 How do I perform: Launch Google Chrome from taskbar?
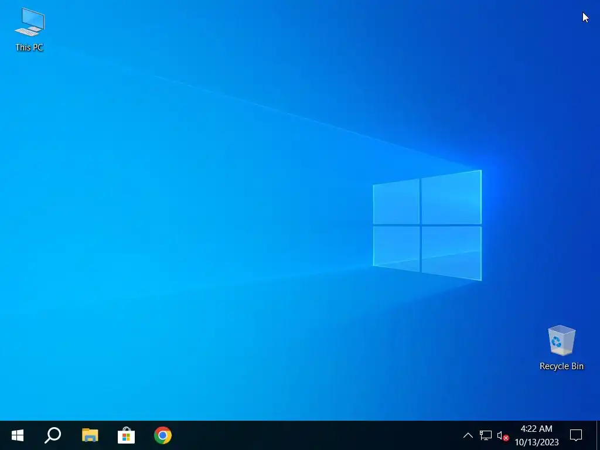click(x=163, y=435)
